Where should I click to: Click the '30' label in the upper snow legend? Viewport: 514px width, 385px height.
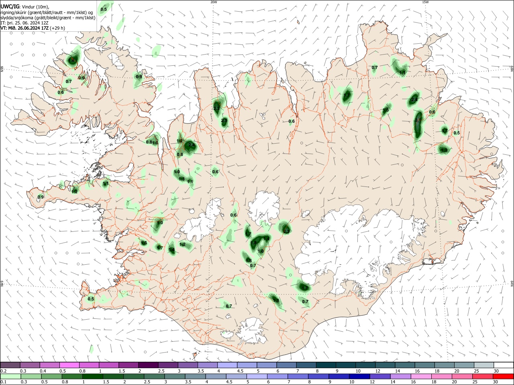click(496, 371)
